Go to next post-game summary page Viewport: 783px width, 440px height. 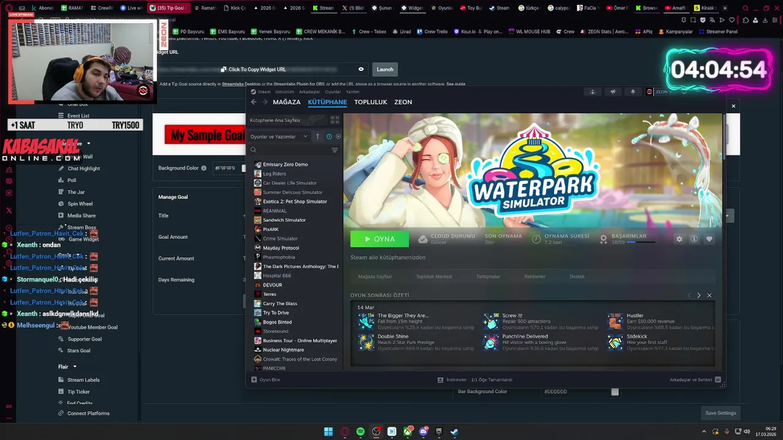click(699, 295)
